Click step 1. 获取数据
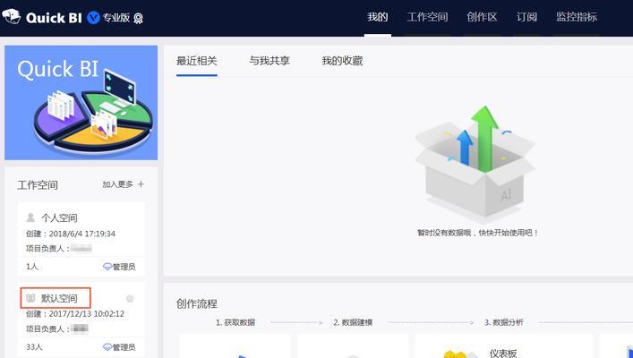 click(235, 322)
